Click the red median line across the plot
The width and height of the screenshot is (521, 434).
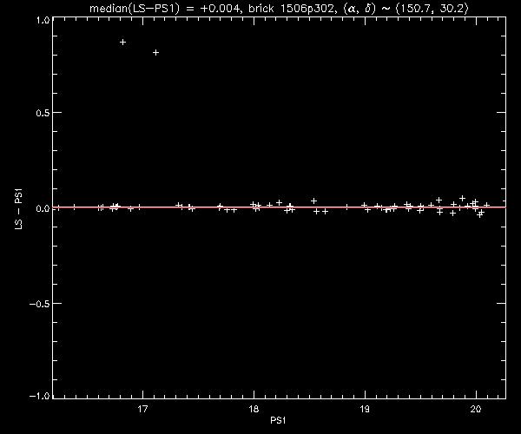[x=279, y=207]
